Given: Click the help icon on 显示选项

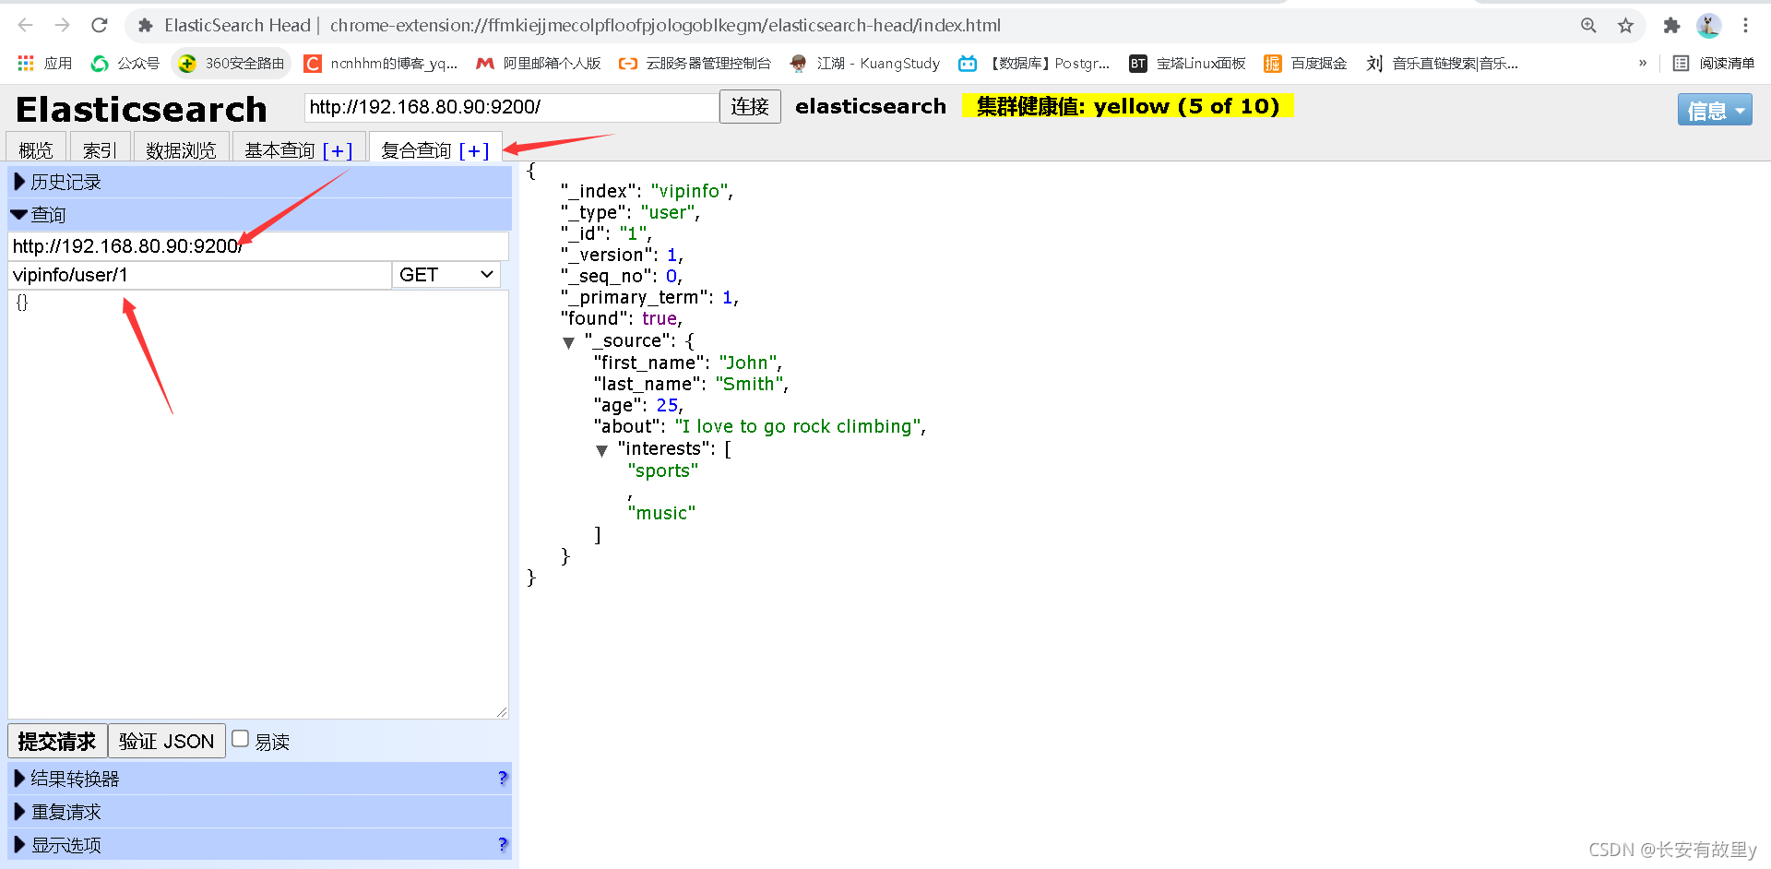Looking at the screenshot, I should tap(503, 844).
